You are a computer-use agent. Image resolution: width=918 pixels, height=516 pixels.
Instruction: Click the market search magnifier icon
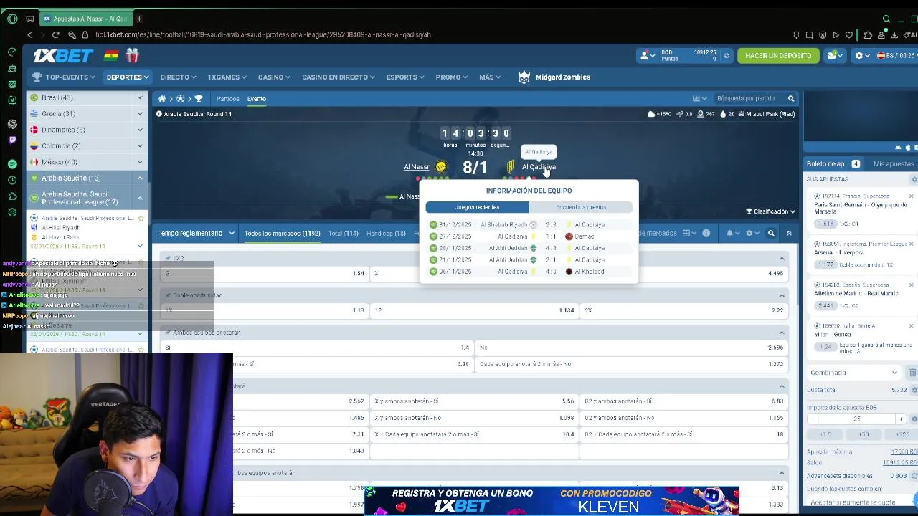[771, 233]
